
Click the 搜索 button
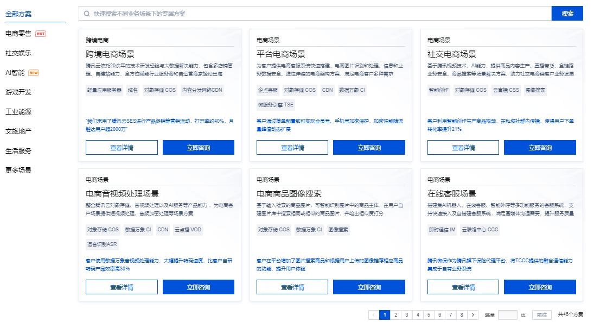pyautogui.click(x=567, y=14)
